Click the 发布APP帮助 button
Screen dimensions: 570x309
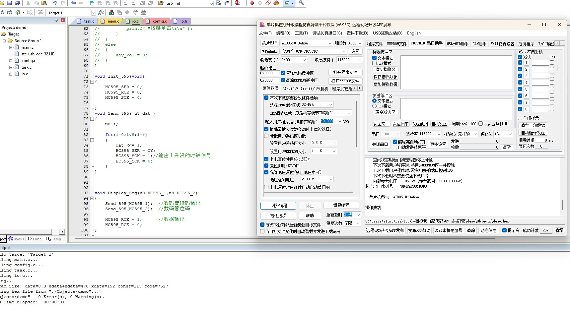click(419, 230)
